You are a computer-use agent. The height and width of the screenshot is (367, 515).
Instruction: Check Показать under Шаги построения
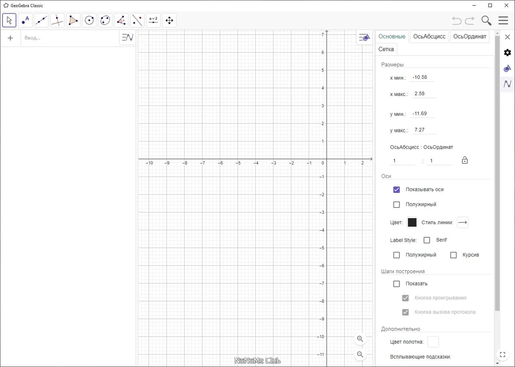[x=397, y=284]
